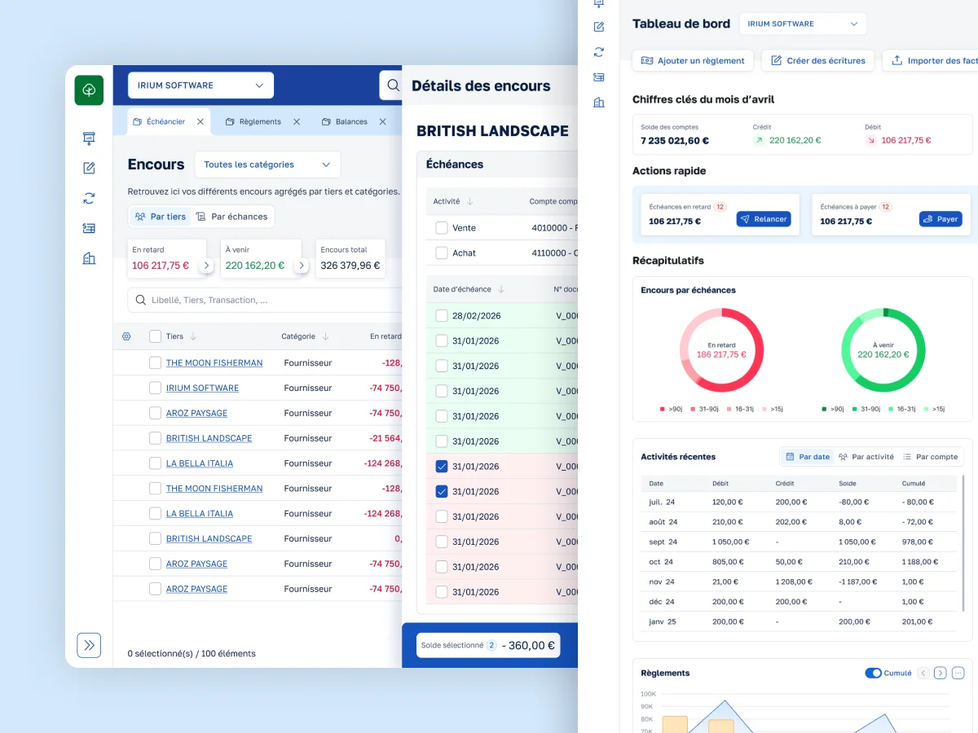Select Par compte in Activités récentes

(931, 457)
